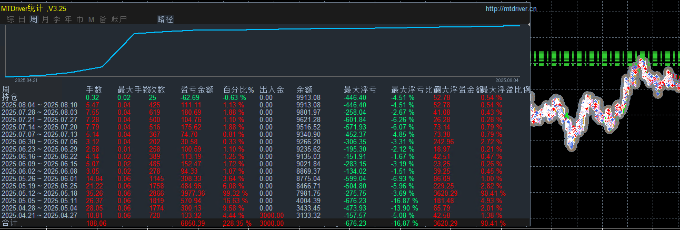The image size is (680, 230).
Task: Select row 2025.04.21 ~ 2025.04.27
Action: click(39, 215)
